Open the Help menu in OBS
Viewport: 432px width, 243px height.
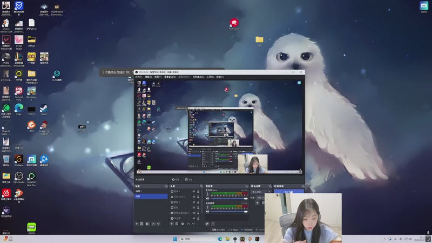(x=220, y=77)
